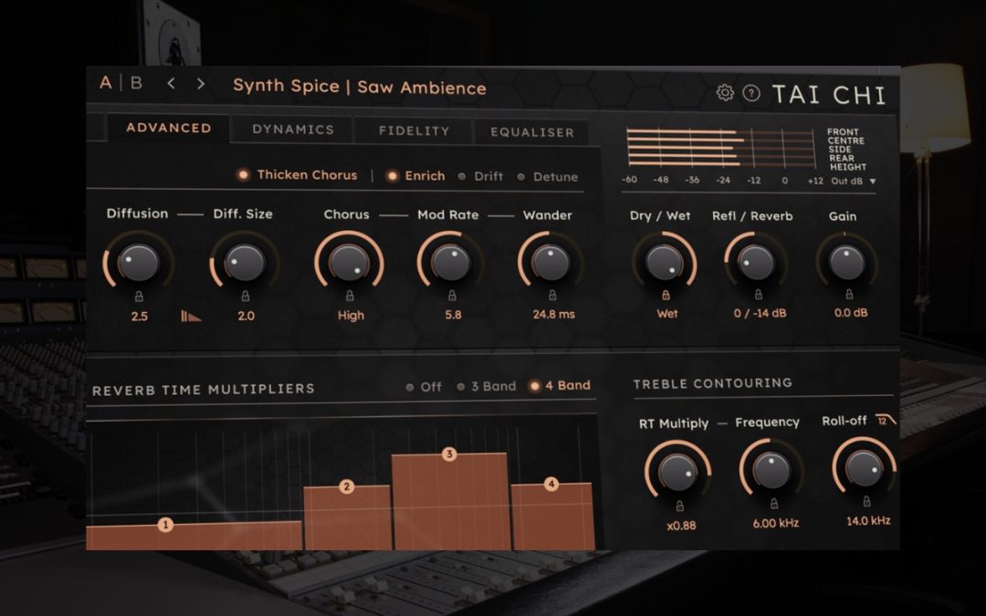Select preset slot B

(136, 83)
